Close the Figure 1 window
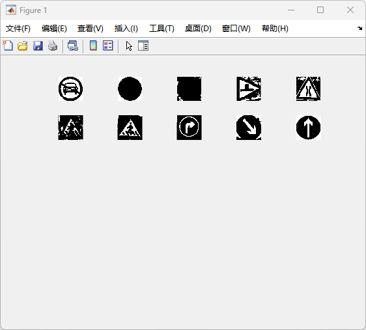 (350, 10)
